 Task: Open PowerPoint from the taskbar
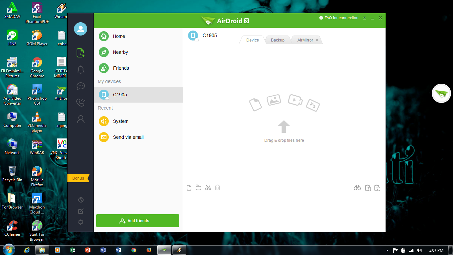pos(88,250)
